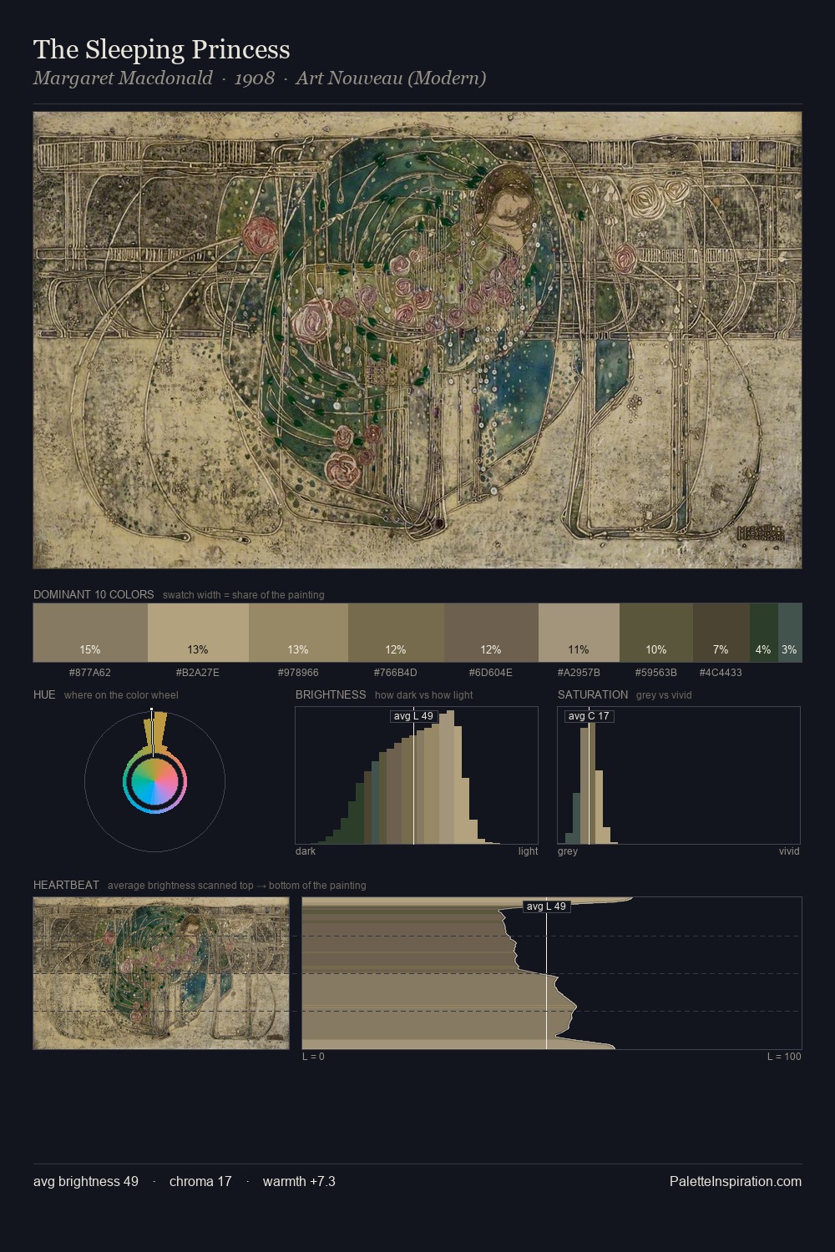Image resolution: width=835 pixels, height=1252 pixels.
Task: Click the 'L = 0' axis label
Action: 313,1057
